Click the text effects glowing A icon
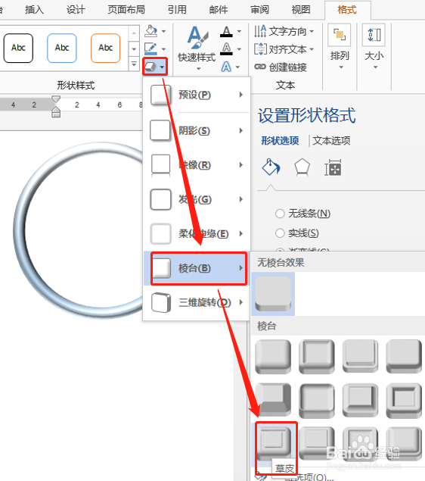This screenshot has height=481, width=425. point(226,66)
